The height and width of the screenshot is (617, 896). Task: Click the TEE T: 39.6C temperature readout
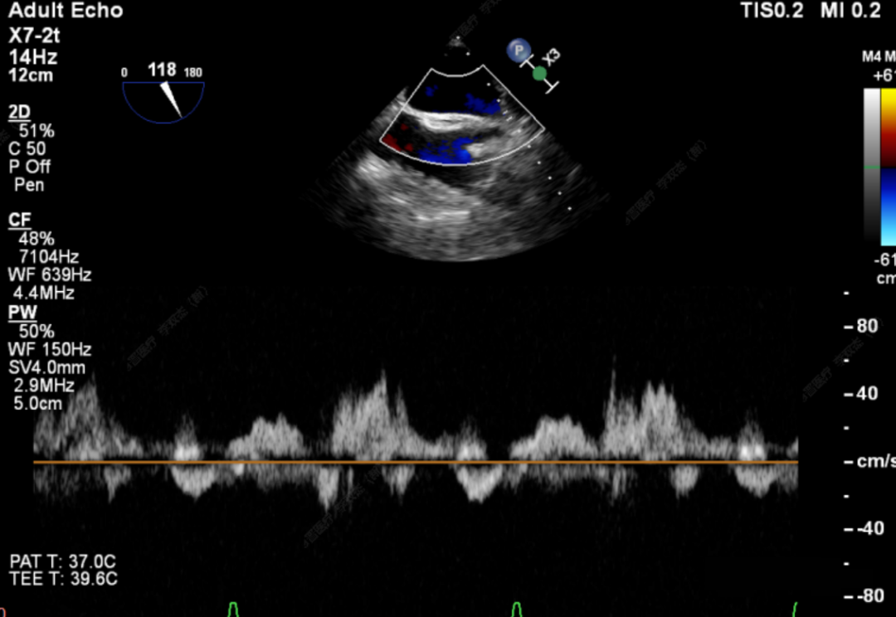[64, 579]
